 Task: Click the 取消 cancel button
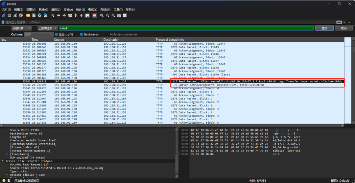pos(343,28)
